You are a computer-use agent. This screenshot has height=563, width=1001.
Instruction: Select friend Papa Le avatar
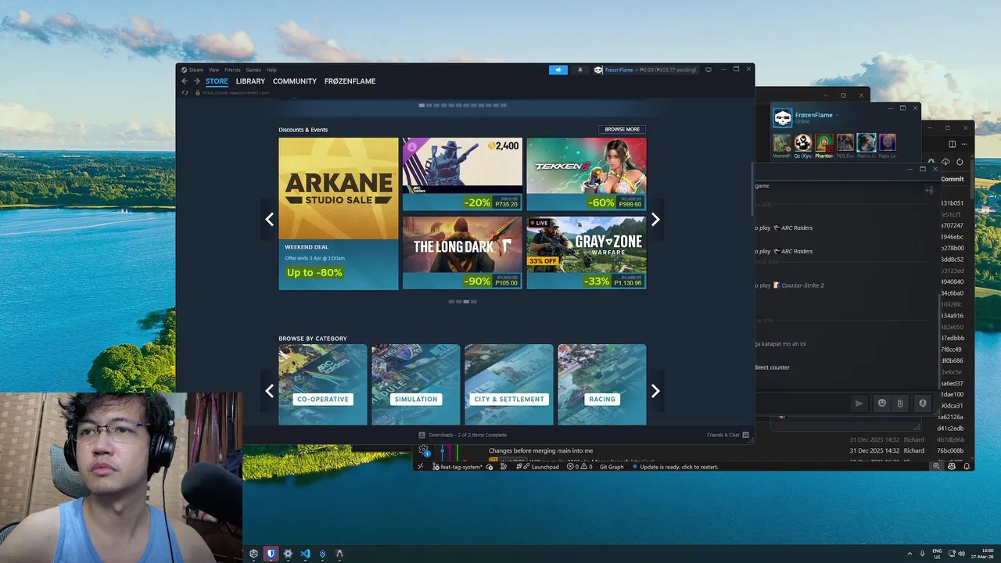(x=887, y=142)
